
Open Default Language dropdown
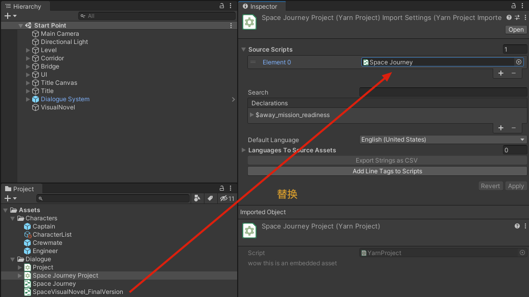pos(443,140)
